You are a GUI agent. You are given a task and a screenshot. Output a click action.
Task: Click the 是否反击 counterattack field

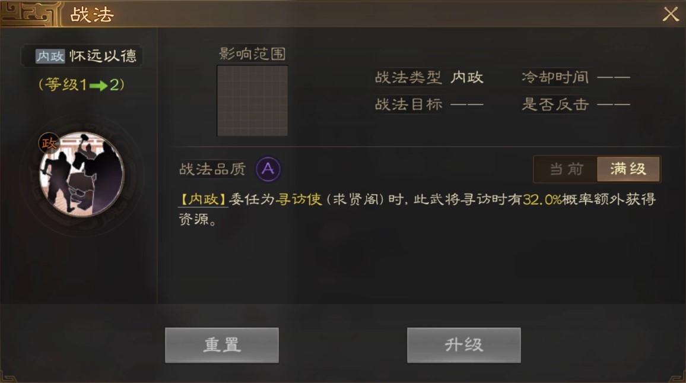pos(576,104)
